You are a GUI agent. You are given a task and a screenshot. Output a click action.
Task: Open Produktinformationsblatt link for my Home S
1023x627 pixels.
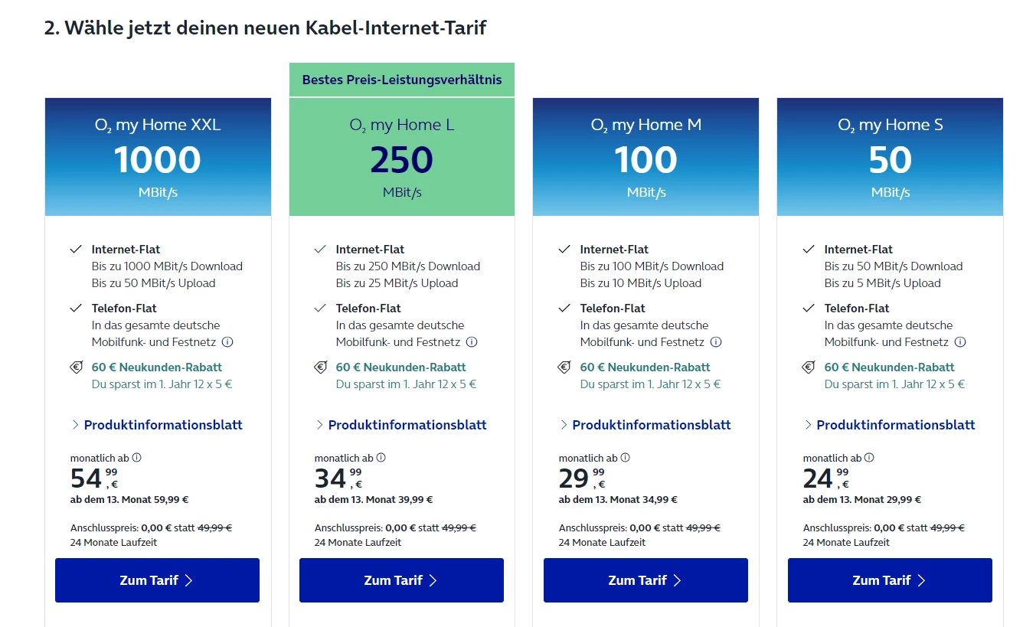coord(895,425)
